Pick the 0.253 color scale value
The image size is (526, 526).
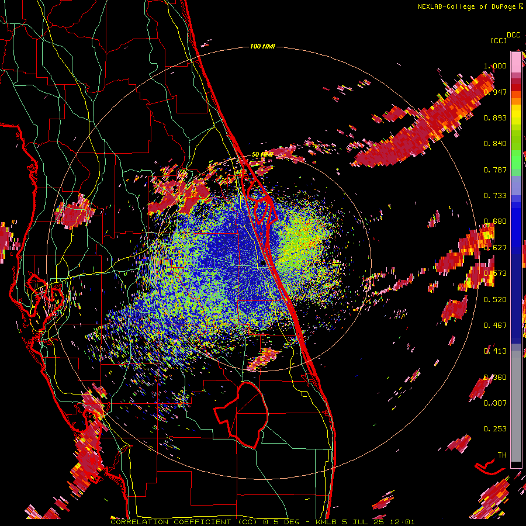coord(495,429)
